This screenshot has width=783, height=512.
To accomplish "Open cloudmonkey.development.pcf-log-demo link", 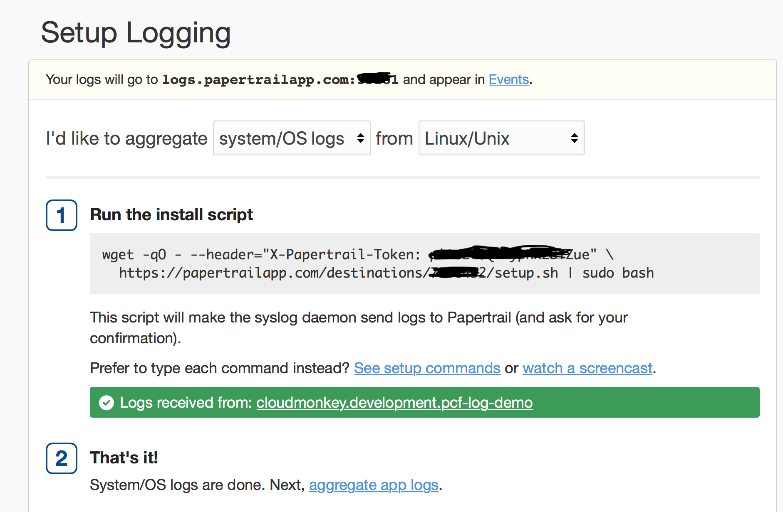I will coord(394,402).
